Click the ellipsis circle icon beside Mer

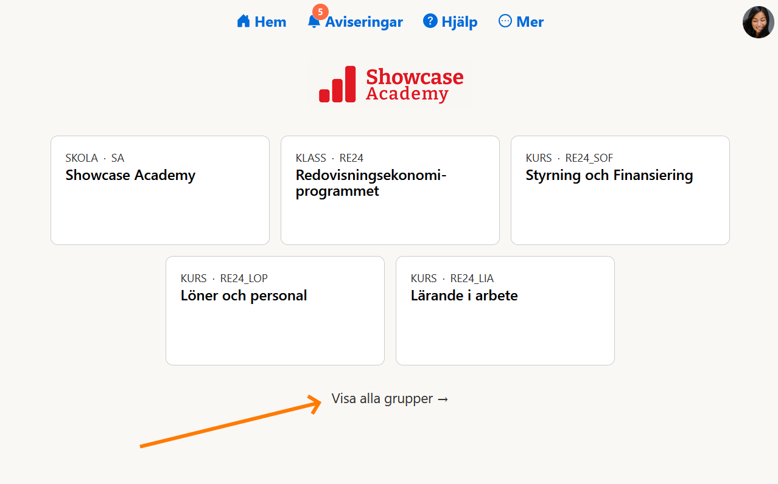click(x=505, y=21)
